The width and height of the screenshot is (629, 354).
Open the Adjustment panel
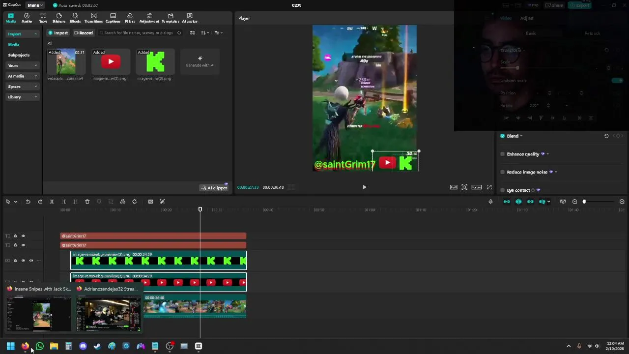click(x=149, y=18)
